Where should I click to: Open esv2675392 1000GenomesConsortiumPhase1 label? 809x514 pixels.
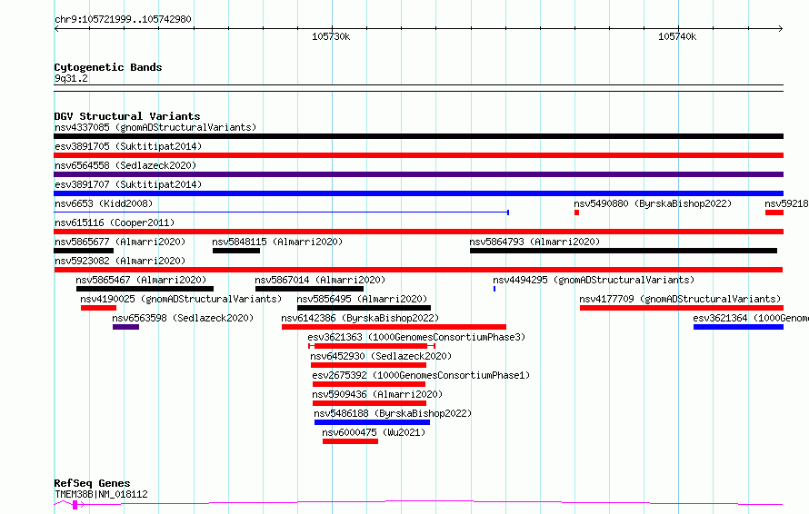click(x=421, y=375)
